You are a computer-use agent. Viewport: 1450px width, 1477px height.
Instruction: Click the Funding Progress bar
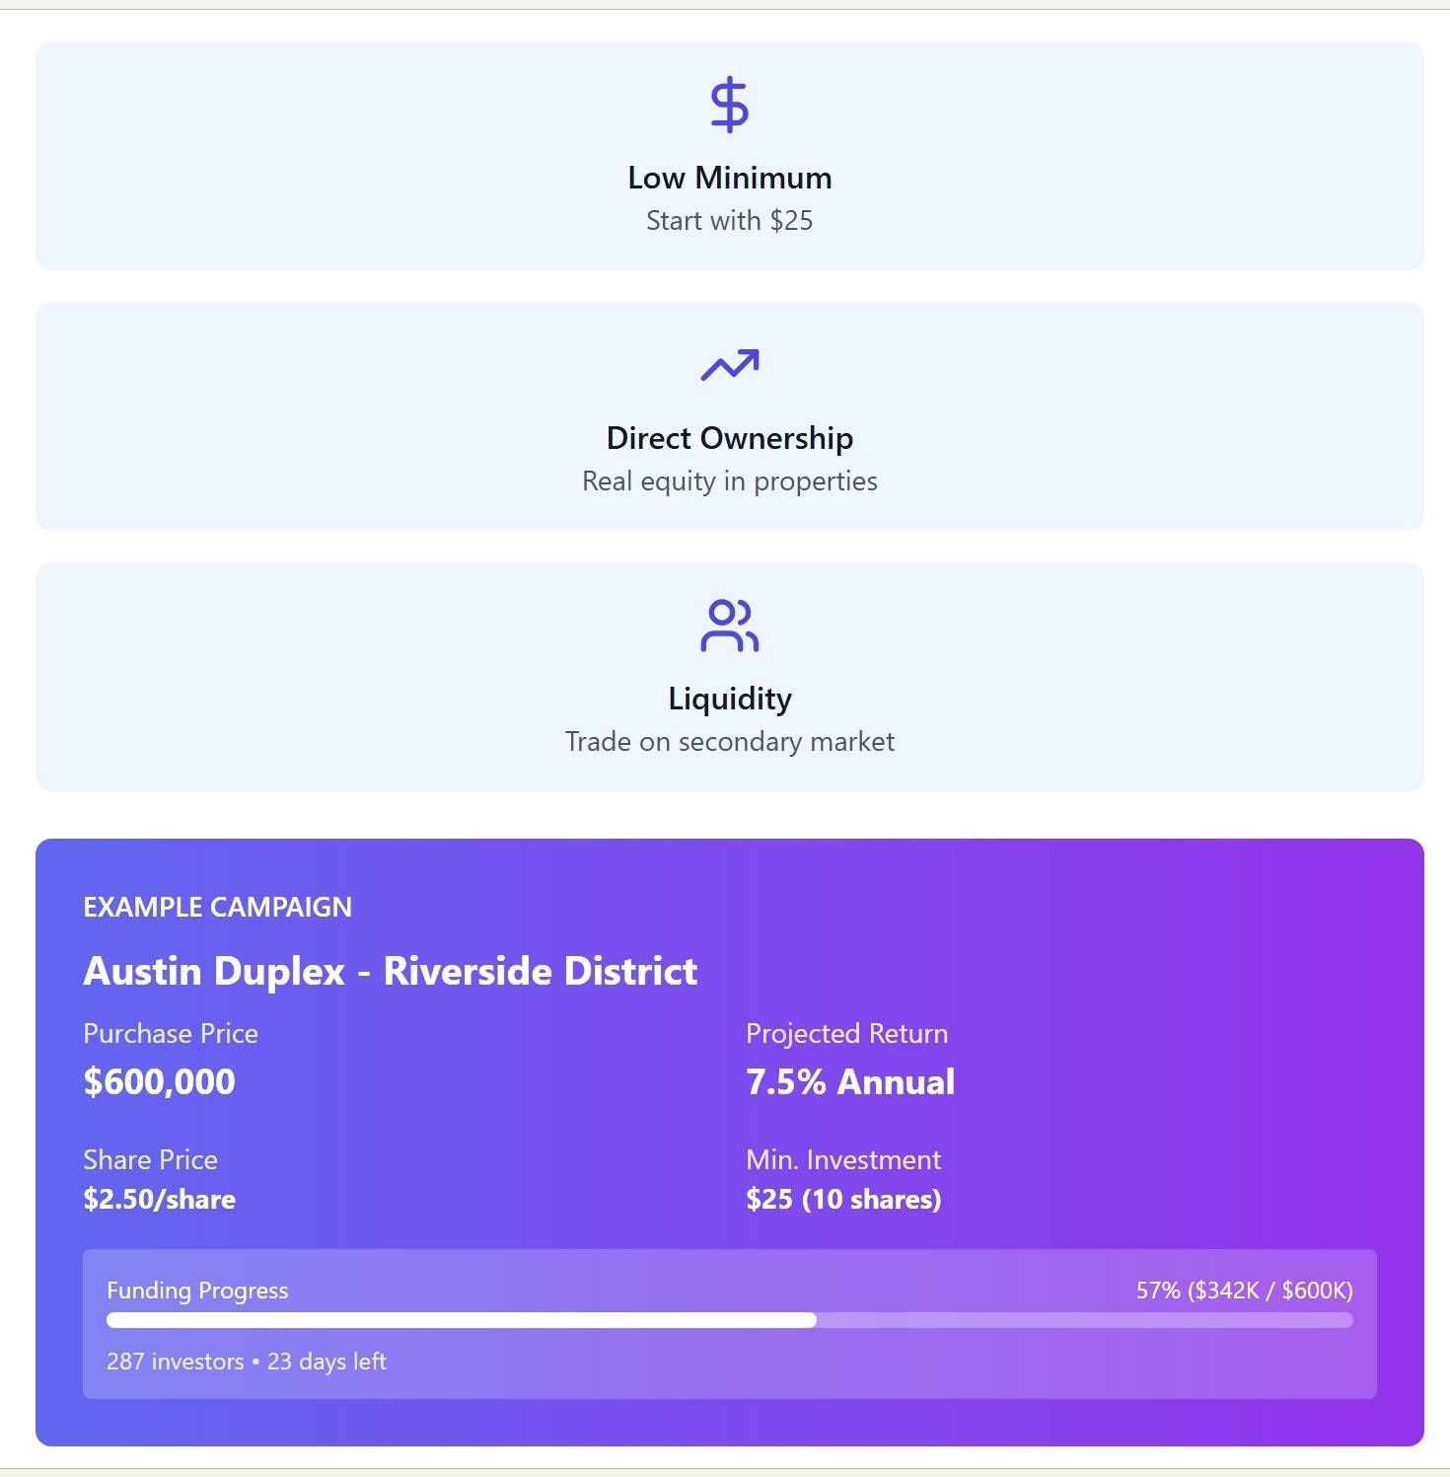point(730,1320)
